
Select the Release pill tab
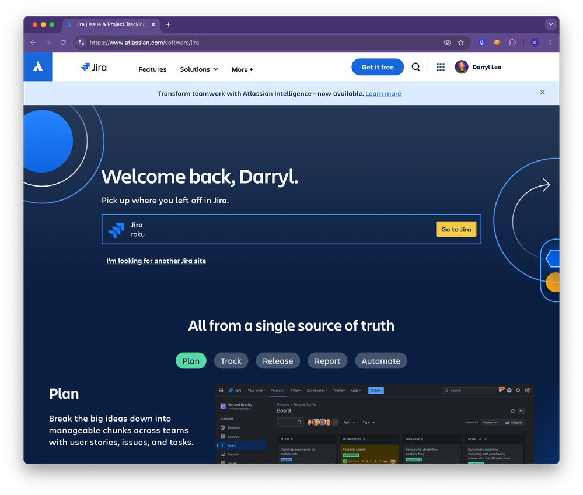tap(278, 361)
